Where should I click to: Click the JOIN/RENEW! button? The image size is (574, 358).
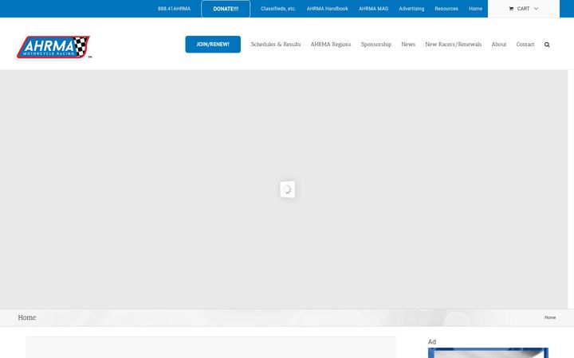click(213, 45)
